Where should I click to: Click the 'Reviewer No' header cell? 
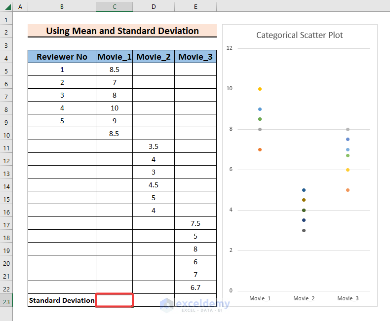(x=62, y=57)
